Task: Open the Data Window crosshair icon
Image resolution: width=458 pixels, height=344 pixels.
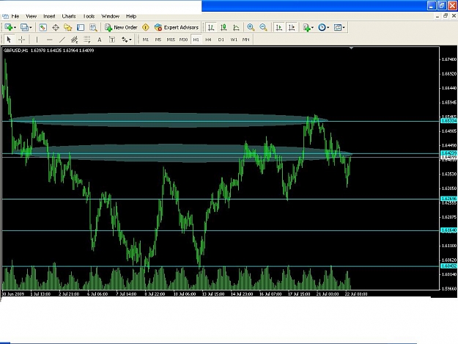Action: pos(56,27)
